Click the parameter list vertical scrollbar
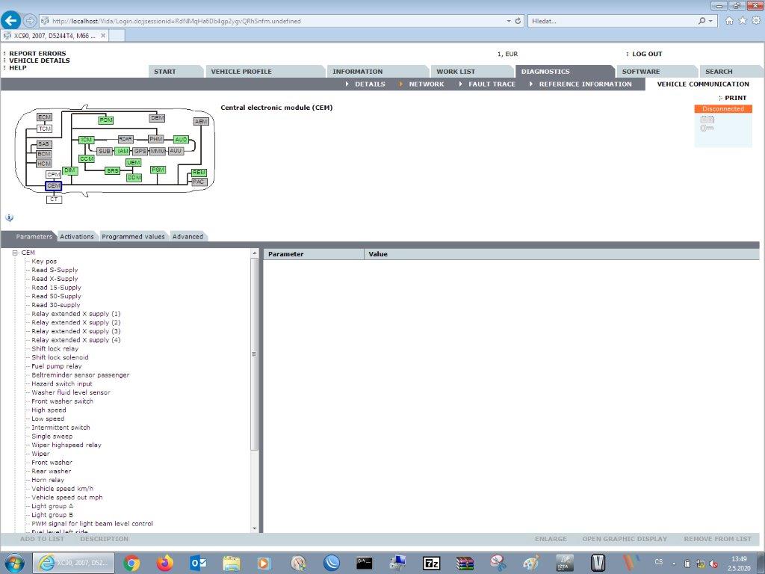 click(x=254, y=354)
